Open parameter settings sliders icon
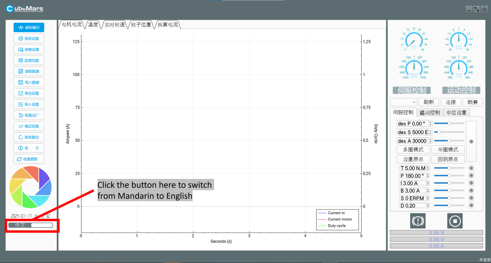491x263 pixels. point(21,49)
